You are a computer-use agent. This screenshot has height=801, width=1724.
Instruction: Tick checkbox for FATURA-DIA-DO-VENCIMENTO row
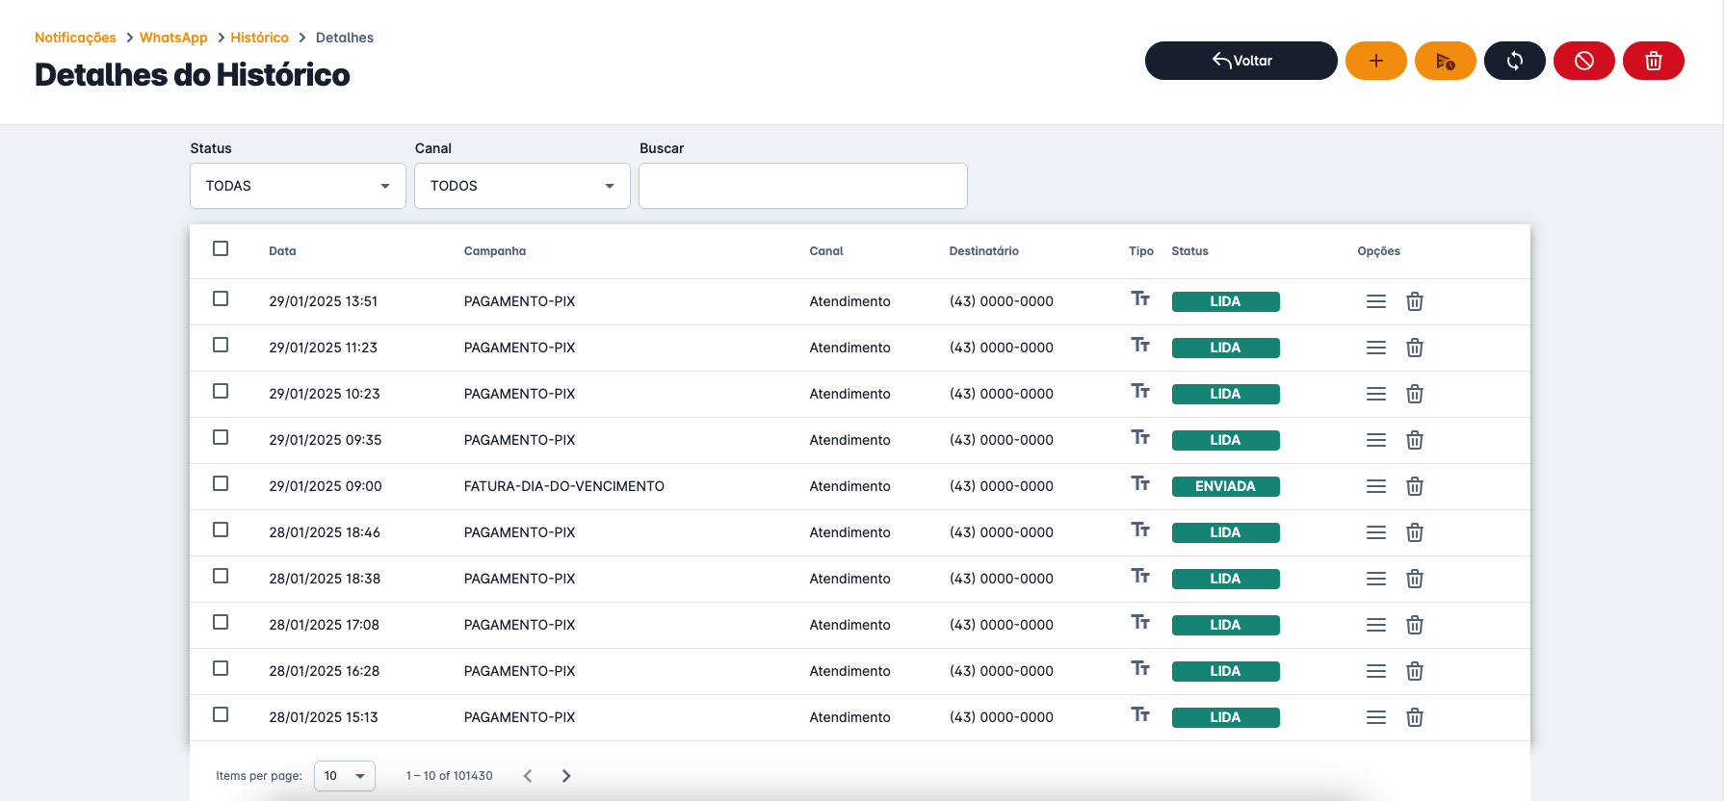coord(221,483)
